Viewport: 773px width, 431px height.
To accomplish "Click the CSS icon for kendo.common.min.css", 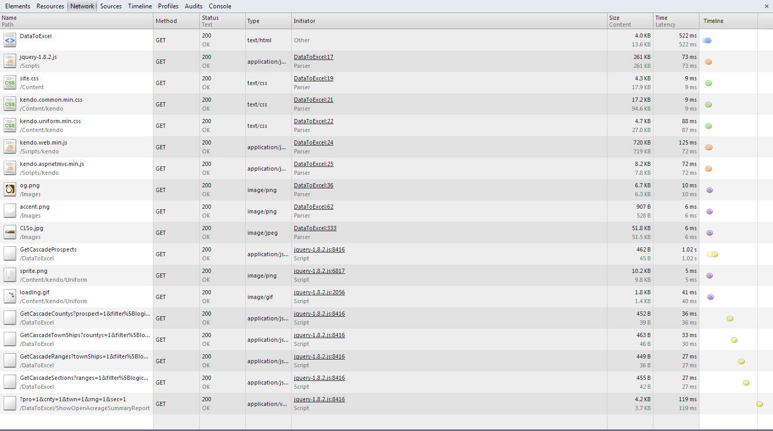I will point(10,104).
